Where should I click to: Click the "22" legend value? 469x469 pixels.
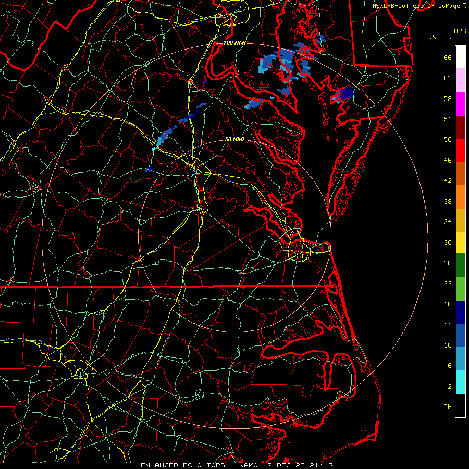pos(448,283)
